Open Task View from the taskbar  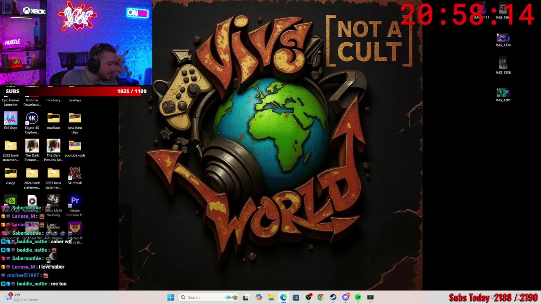[x=246, y=298]
